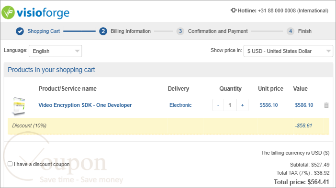Screen dimensions: 336x188
Task: Click the 'Language:' label
Action: pyautogui.click(x=15, y=50)
